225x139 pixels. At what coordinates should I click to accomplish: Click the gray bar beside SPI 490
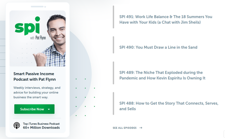pos(114,45)
